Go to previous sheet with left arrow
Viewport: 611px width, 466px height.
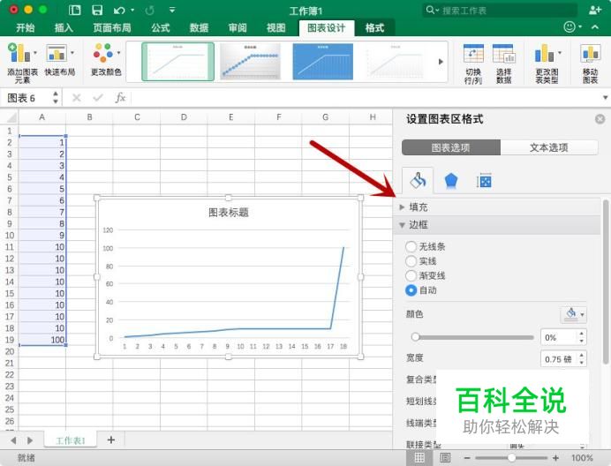pyautogui.click(x=13, y=440)
